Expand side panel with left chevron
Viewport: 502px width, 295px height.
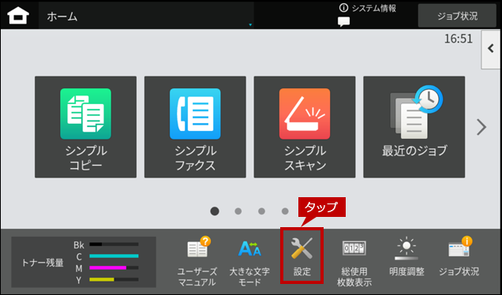pos(491,49)
